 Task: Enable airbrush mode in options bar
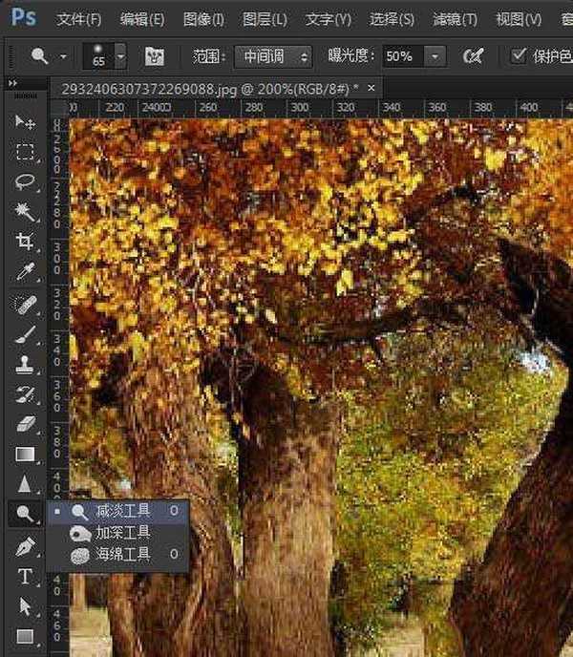point(473,56)
